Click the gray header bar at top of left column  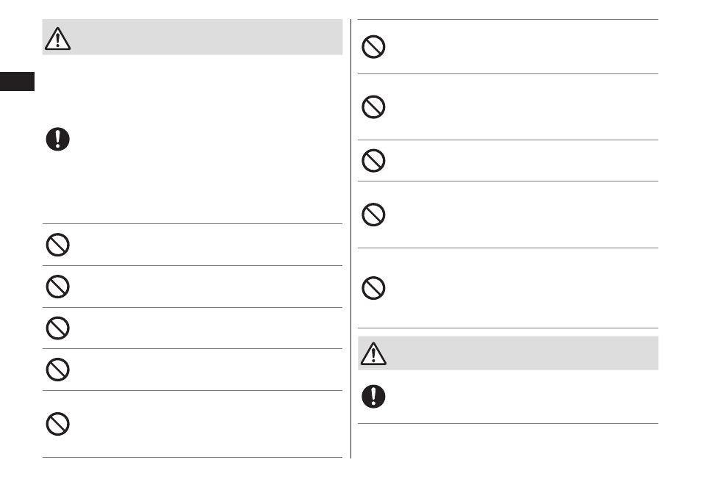[193, 37]
